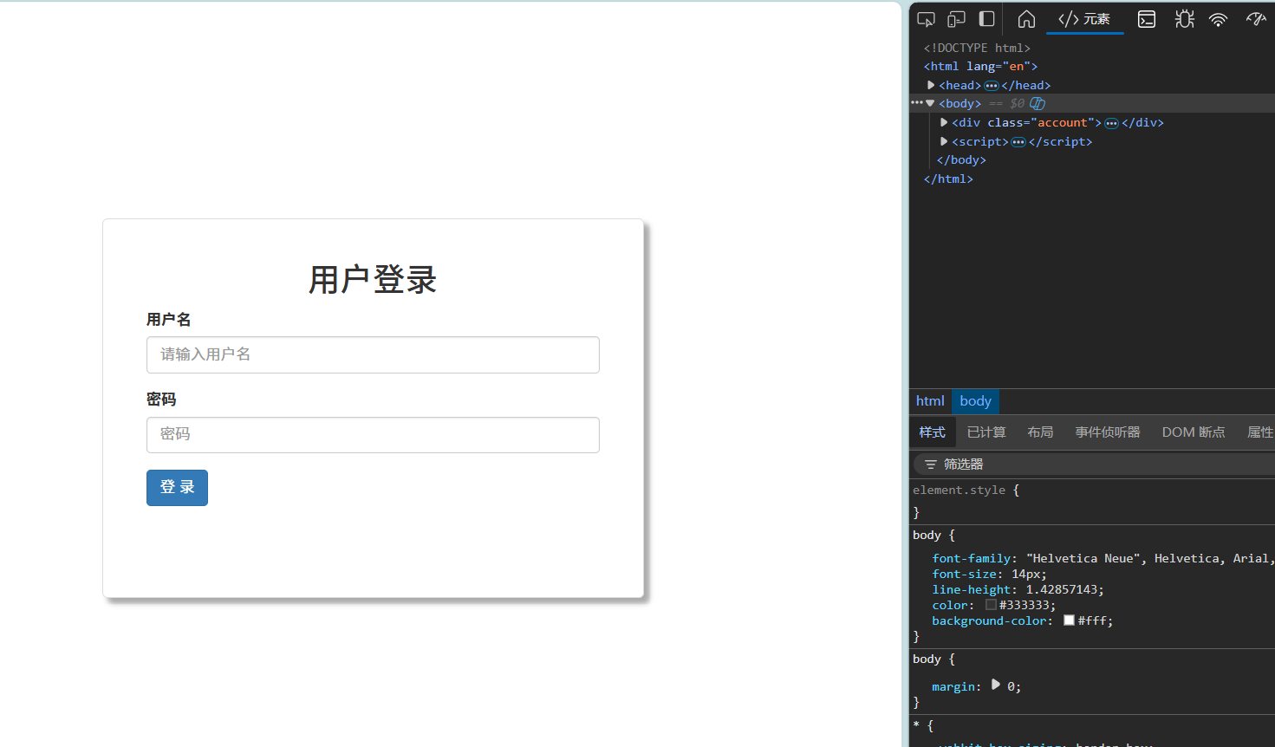Click the html breadcrumb item
The image size is (1275, 747).
pos(930,401)
